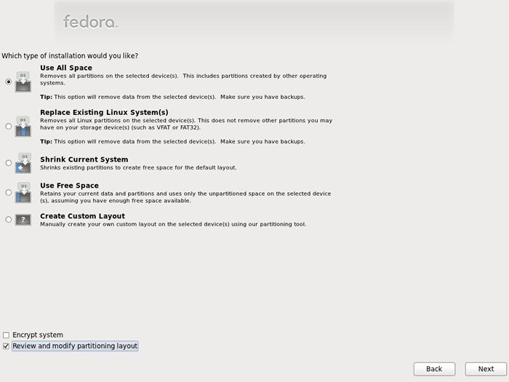This screenshot has height=382, width=509.
Task: Select the Use All Space radio button
Action: point(9,81)
